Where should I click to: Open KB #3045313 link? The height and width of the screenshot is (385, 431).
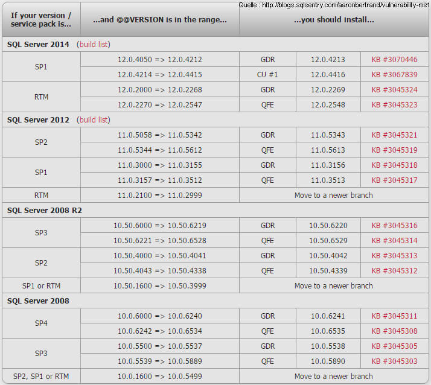point(394,256)
